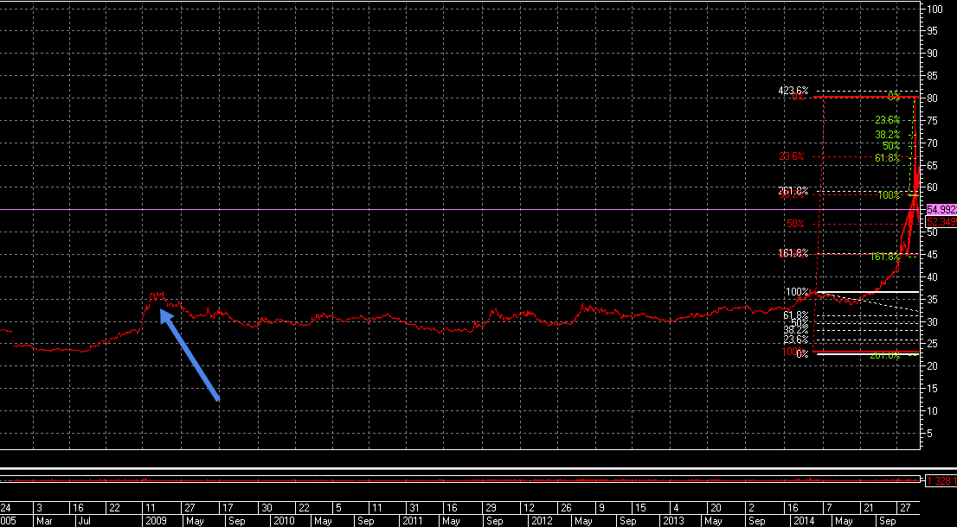Click the 2009 price peak on chart

point(157,295)
